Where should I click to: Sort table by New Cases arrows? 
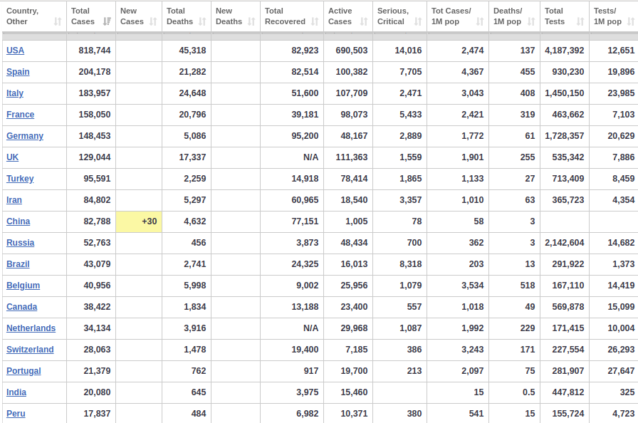[153, 21]
